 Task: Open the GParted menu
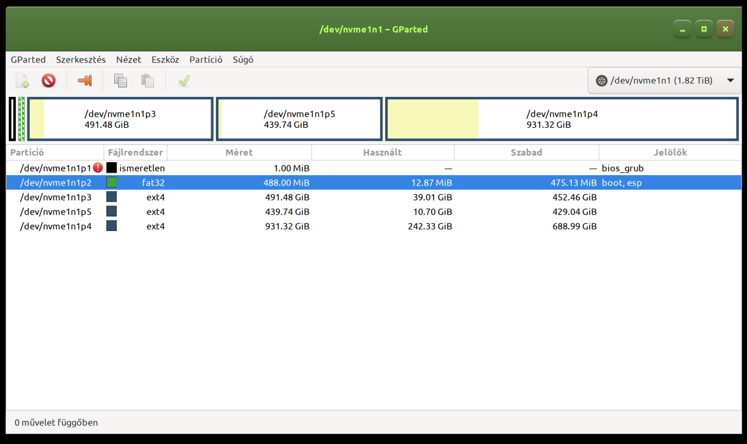[x=28, y=60]
